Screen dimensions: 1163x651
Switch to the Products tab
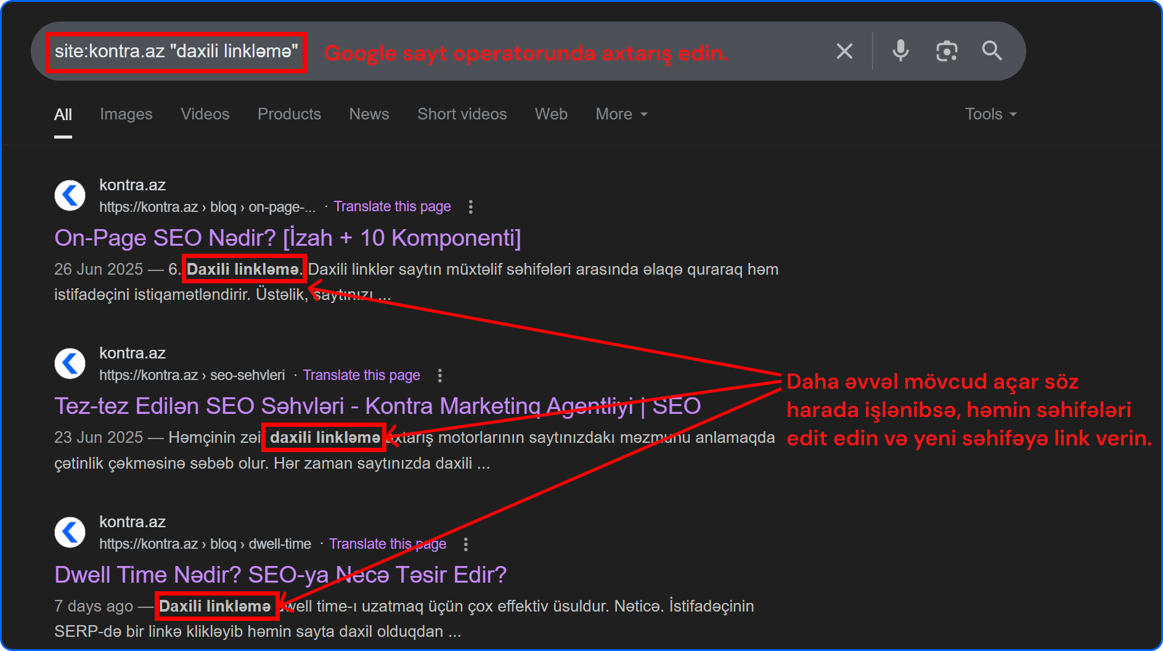[x=289, y=115]
